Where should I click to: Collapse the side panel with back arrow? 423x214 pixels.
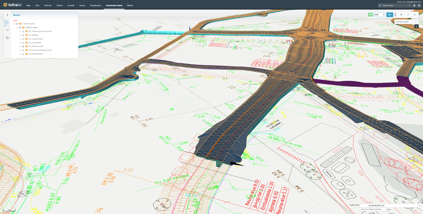tap(7, 15)
